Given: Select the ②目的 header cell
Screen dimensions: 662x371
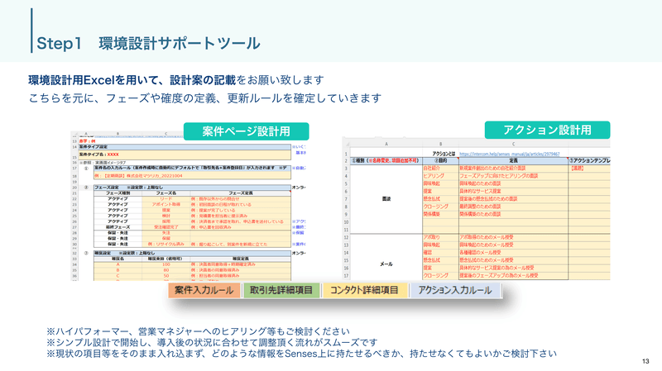Looking at the screenshot, I should [x=441, y=160].
